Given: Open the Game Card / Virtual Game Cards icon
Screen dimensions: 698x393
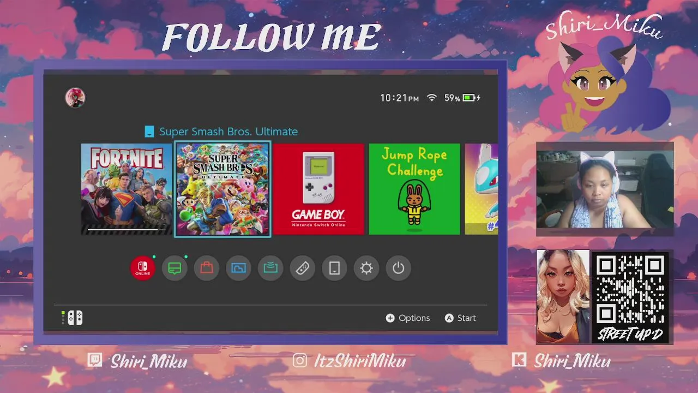Looking at the screenshot, I should [x=270, y=268].
